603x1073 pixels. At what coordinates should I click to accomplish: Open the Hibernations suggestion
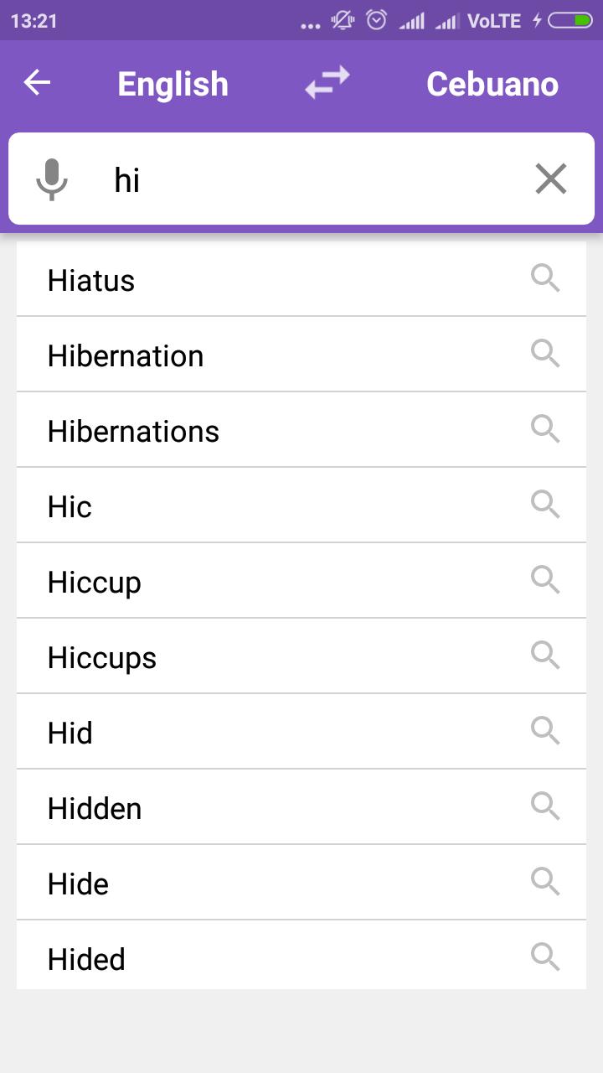[301, 430]
